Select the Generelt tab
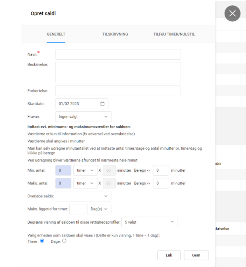The image size is (246, 267). tap(56, 34)
